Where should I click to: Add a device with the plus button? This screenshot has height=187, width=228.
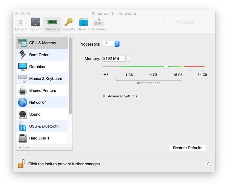point(20,147)
